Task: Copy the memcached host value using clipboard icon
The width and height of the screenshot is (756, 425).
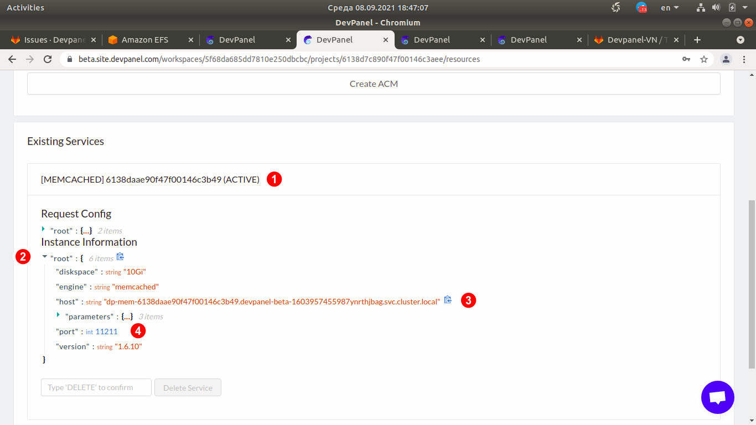Action: tap(448, 299)
